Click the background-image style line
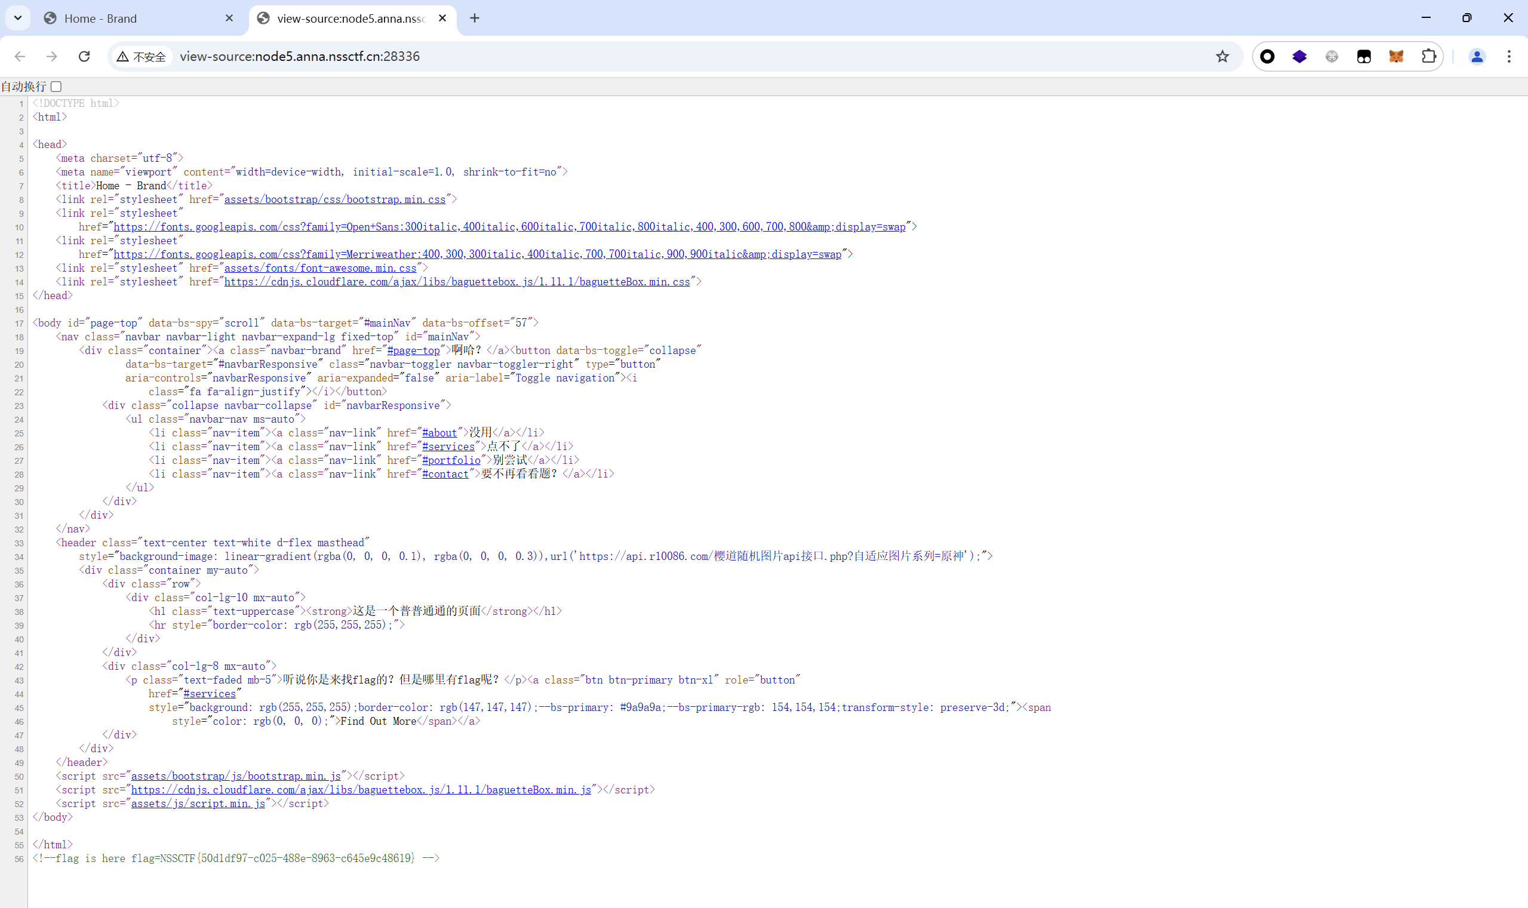1528x908 pixels. (536, 556)
